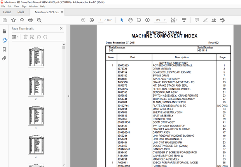Delete pages with the trash icon

pyautogui.click(x=26, y=37)
